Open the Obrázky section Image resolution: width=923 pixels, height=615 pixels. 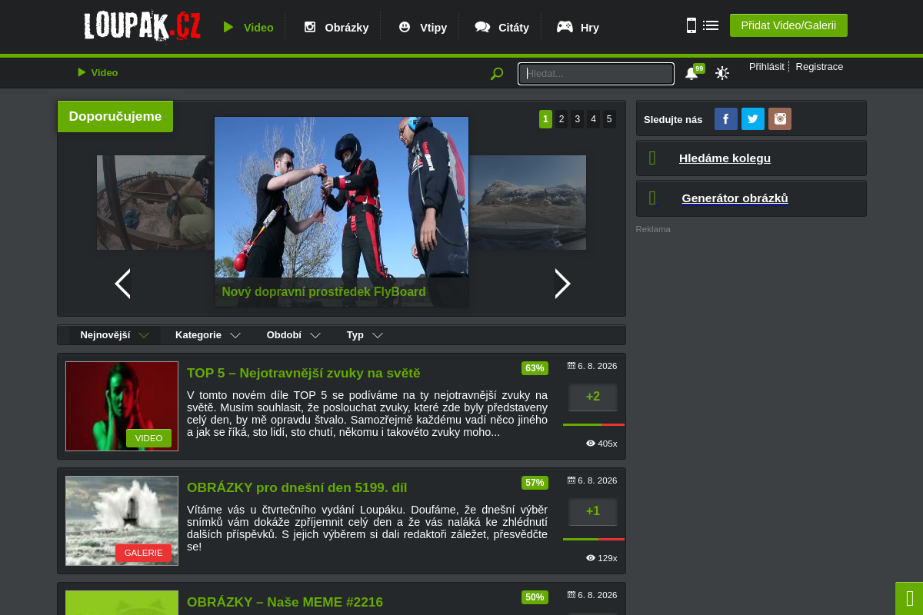[x=336, y=27]
